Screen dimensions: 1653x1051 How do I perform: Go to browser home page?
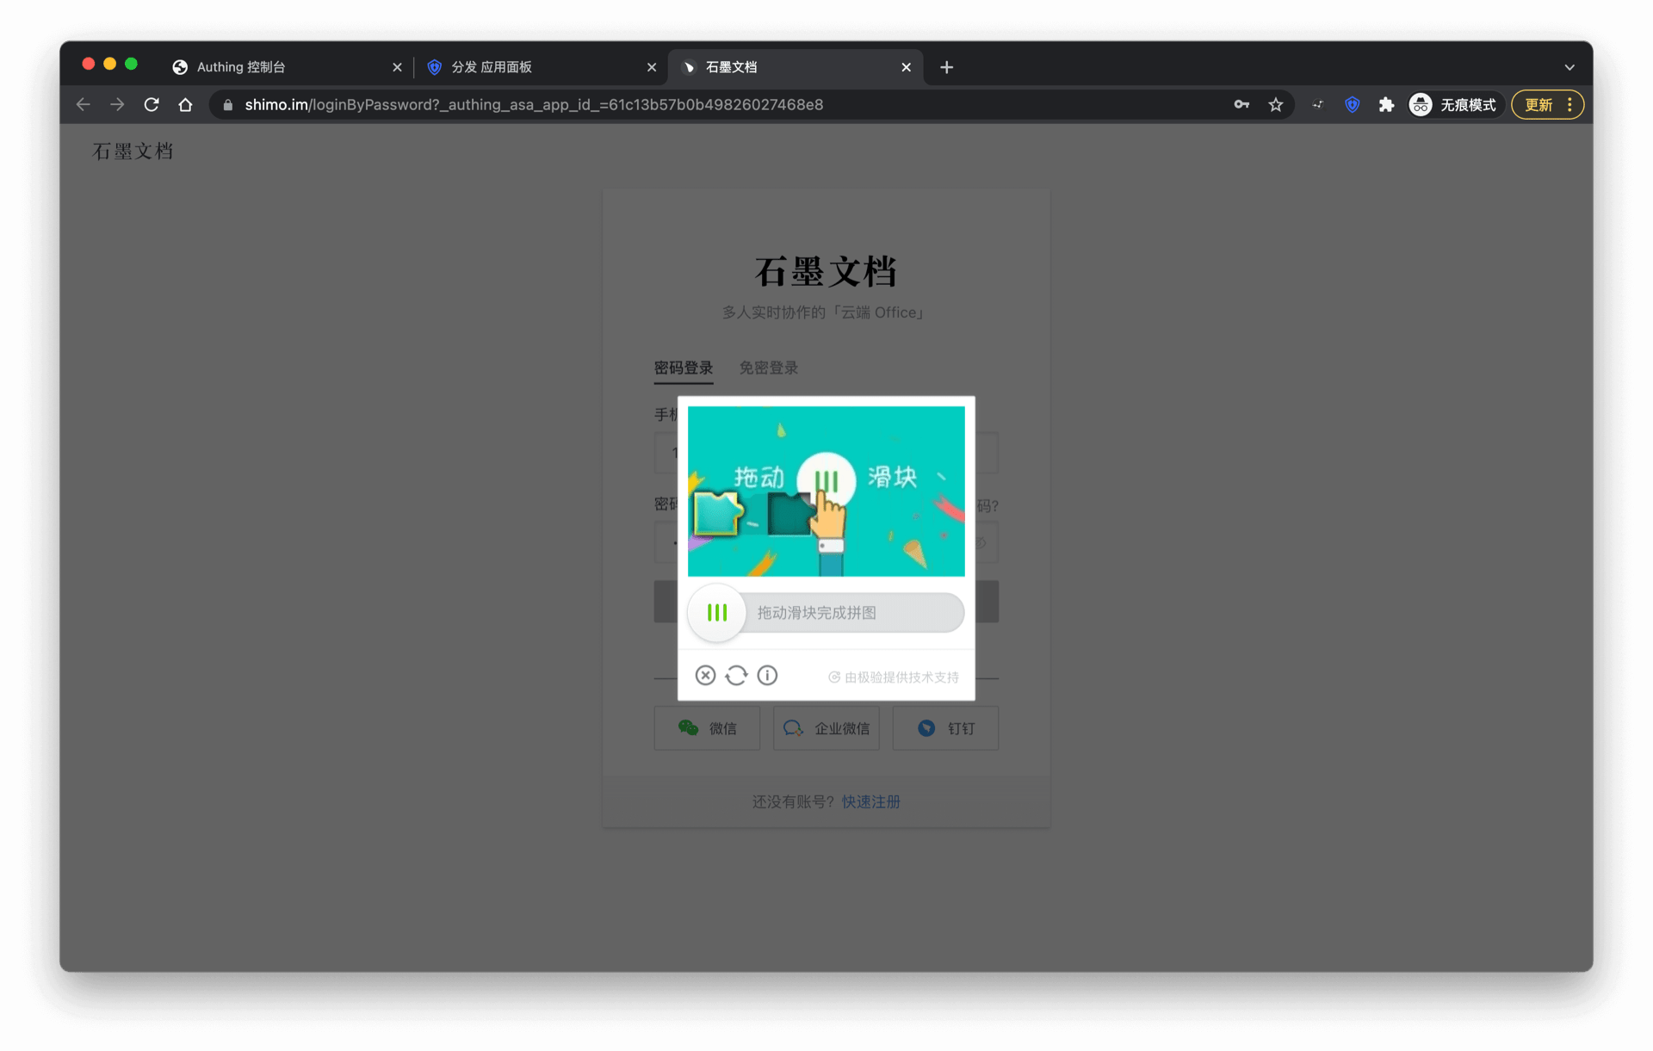[x=185, y=105]
